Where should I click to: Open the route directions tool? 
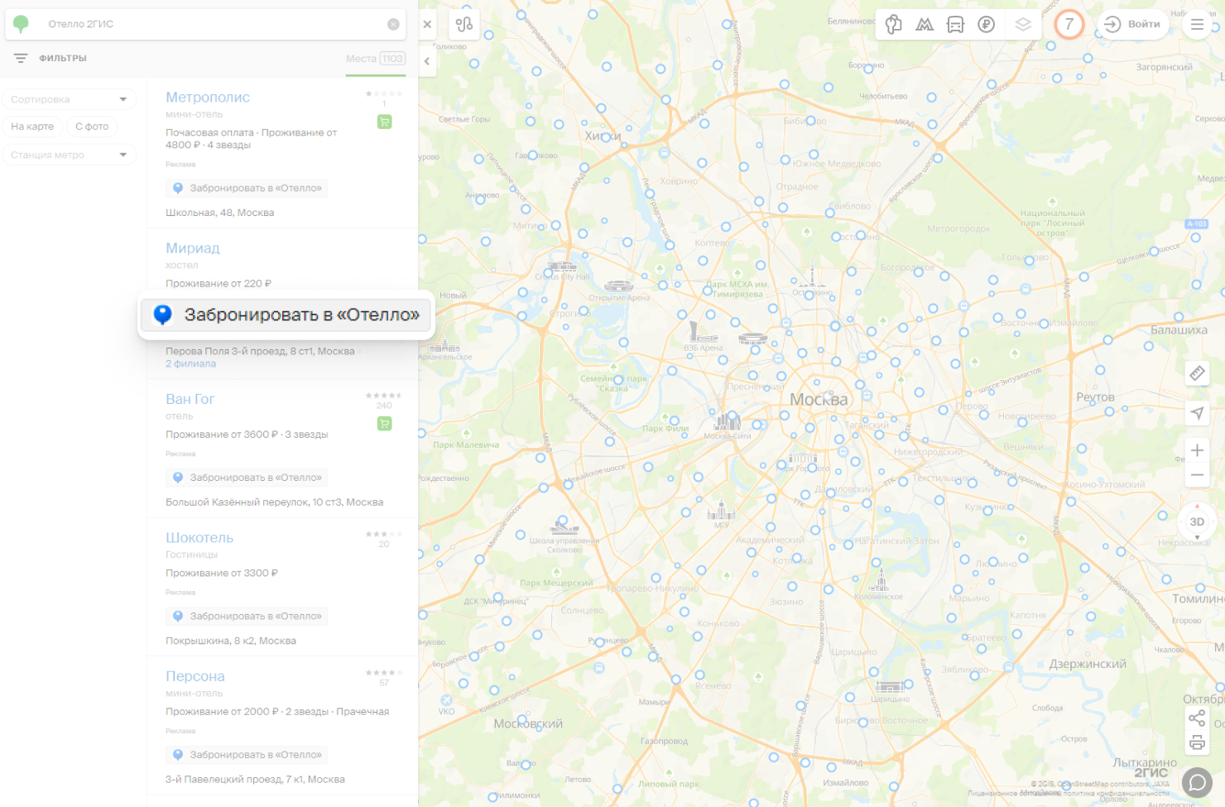pos(464,24)
